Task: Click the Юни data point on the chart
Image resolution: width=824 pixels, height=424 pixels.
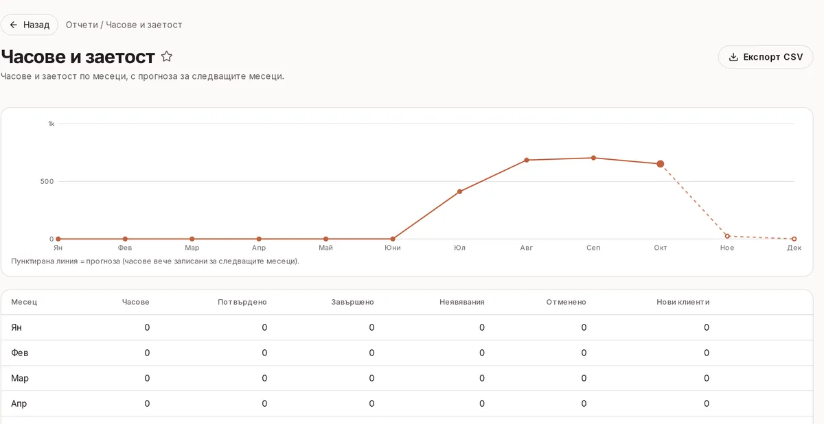Action: [393, 239]
